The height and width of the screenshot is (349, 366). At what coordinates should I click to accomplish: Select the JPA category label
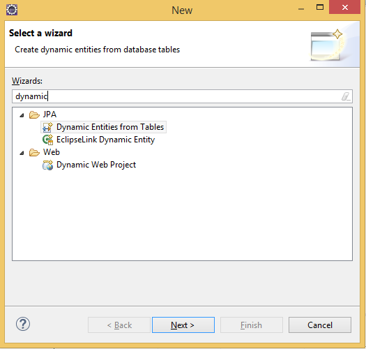click(x=49, y=114)
